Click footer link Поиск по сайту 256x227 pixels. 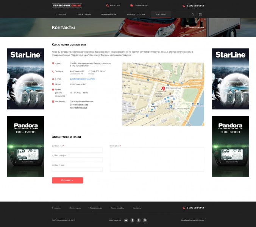tap(117, 208)
